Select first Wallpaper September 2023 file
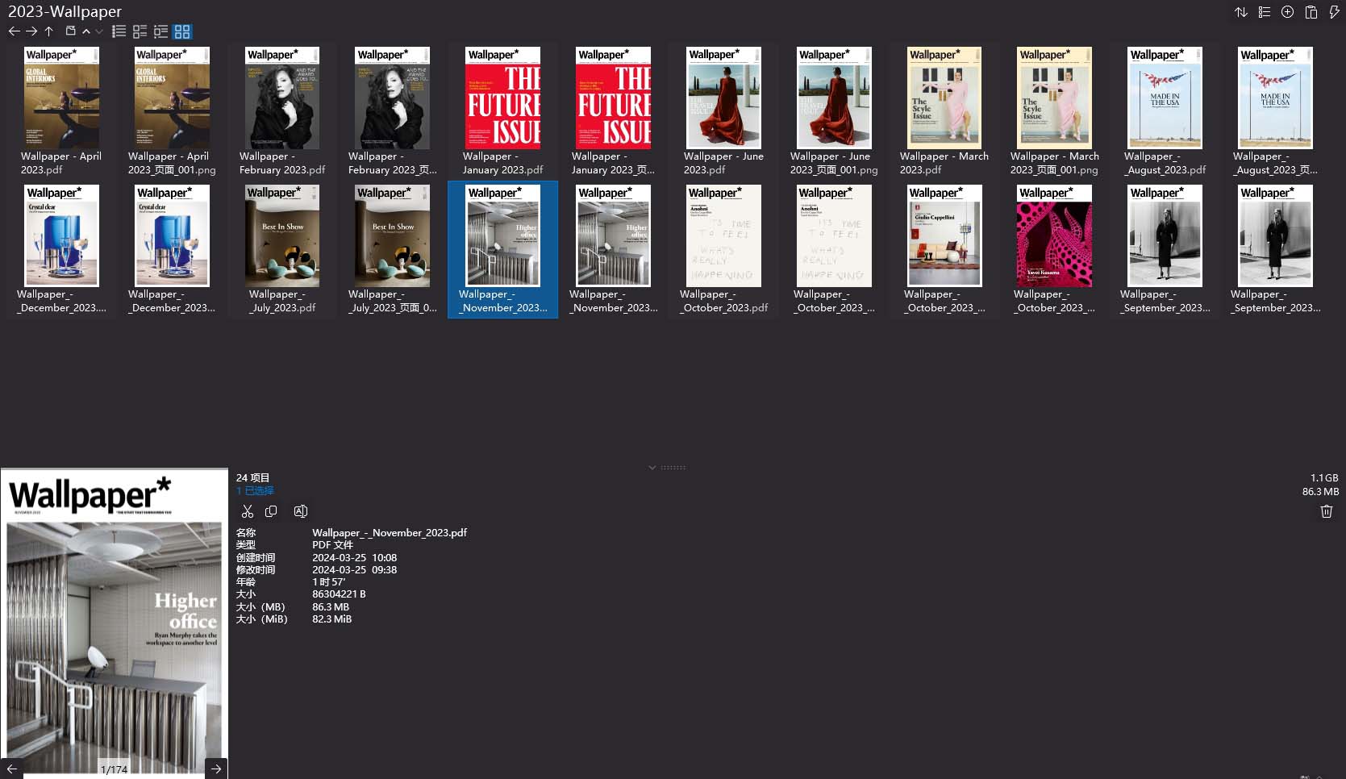Image resolution: width=1346 pixels, height=779 pixels. (x=1165, y=249)
